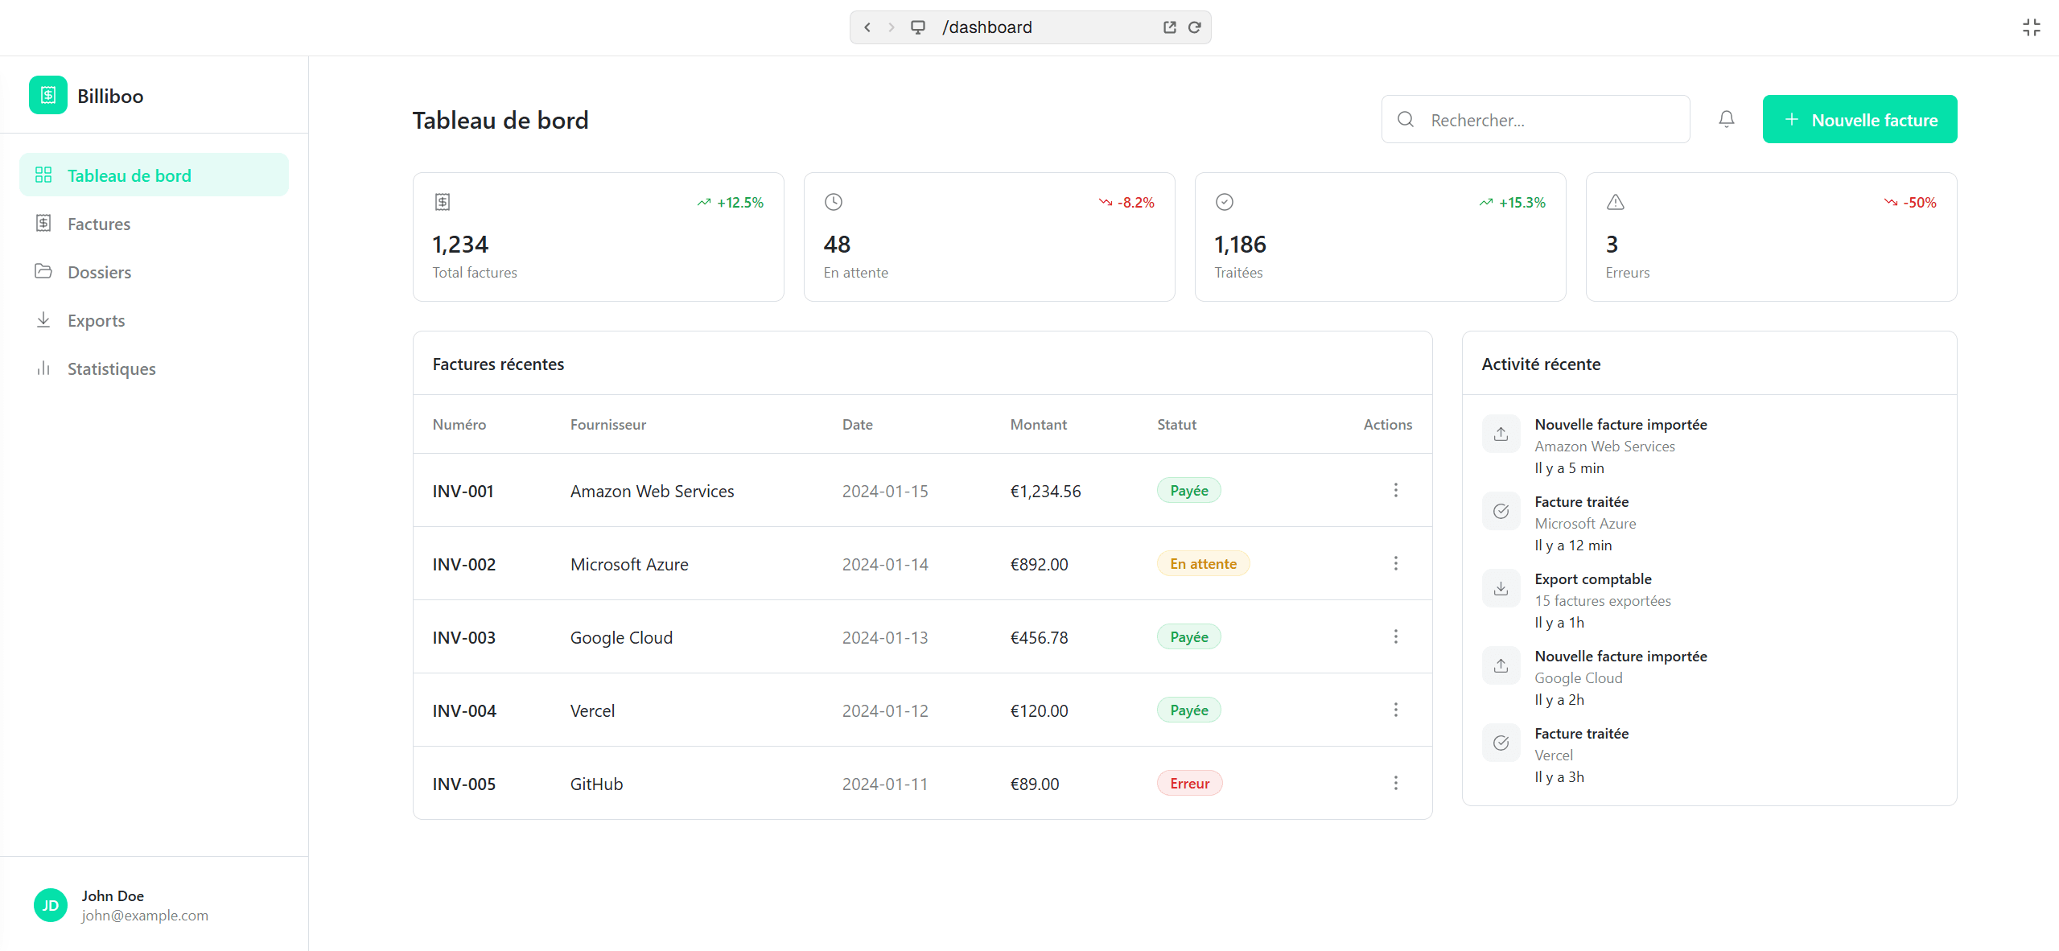Viewport: 2059px width, 951px height.
Task: Click the John Doe profile avatar
Action: (x=50, y=904)
